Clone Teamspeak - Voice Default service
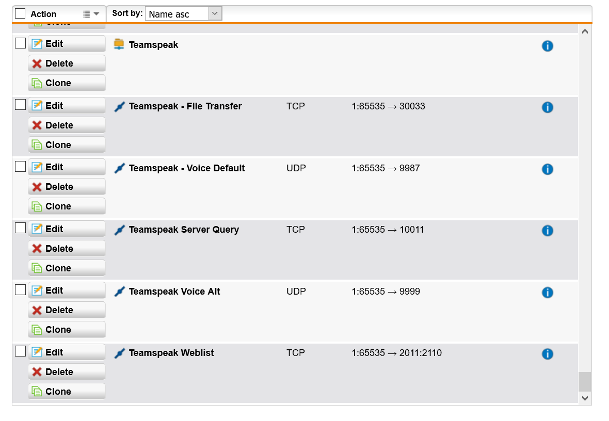 point(67,206)
